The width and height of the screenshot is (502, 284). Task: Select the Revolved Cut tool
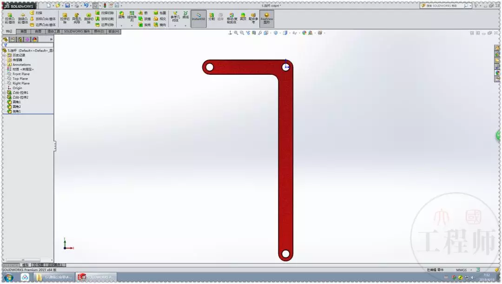coord(88,18)
